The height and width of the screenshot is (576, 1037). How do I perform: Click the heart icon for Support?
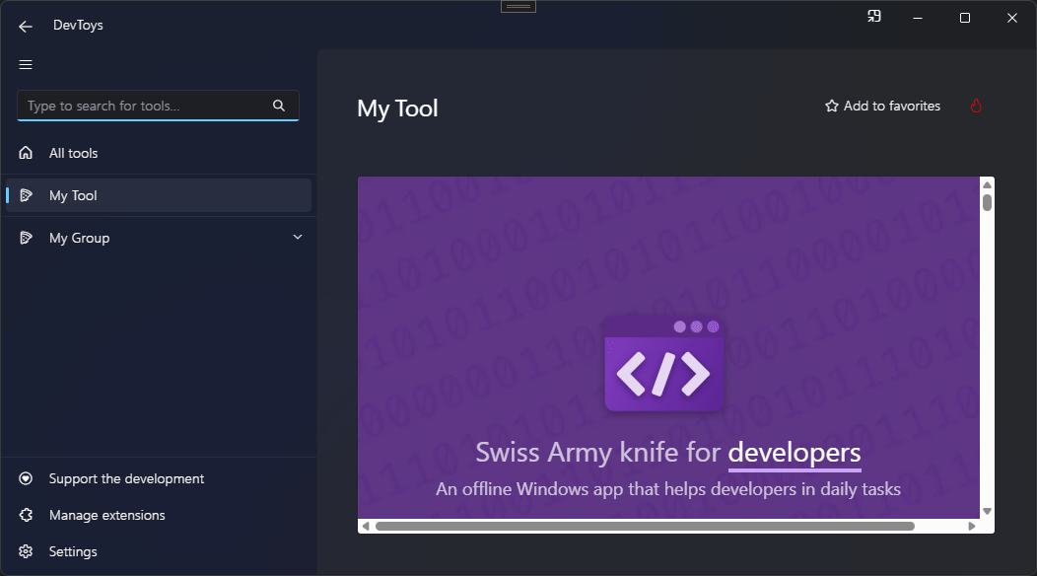(26, 478)
